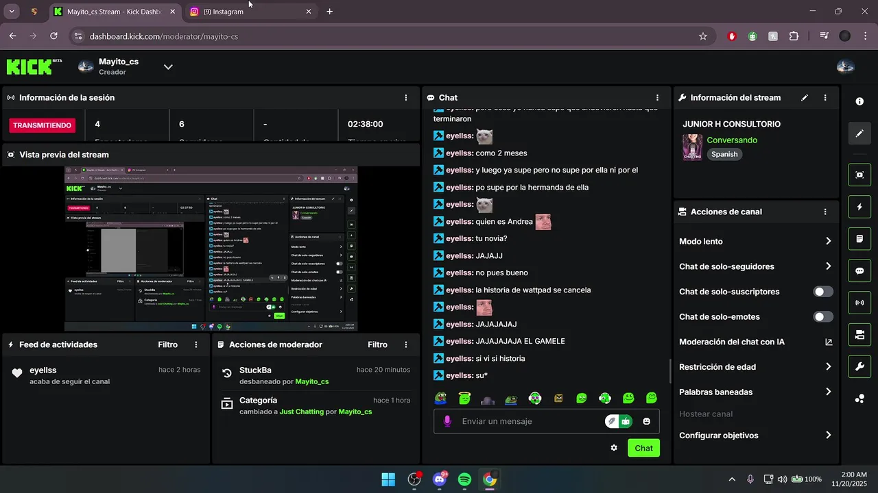The width and height of the screenshot is (878, 493).
Task: Open browser Extensions puzzle icon
Action: pos(794,36)
